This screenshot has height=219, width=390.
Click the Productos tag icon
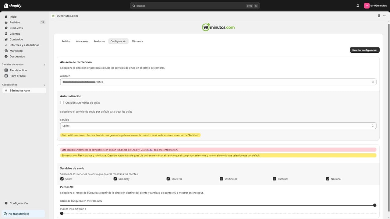[x=6, y=28]
